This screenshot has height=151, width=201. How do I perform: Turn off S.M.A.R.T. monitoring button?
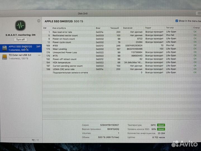tap(20, 39)
